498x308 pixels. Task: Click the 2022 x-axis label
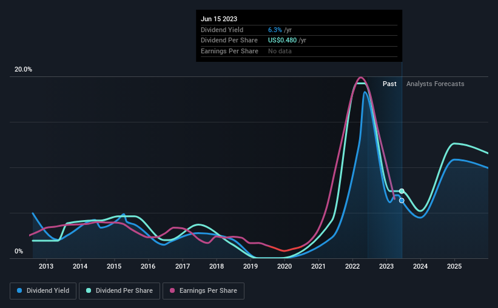(x=352, y=266)
